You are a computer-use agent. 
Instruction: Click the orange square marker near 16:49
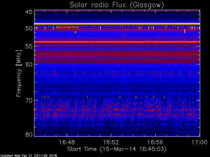(x=75, y=32)
